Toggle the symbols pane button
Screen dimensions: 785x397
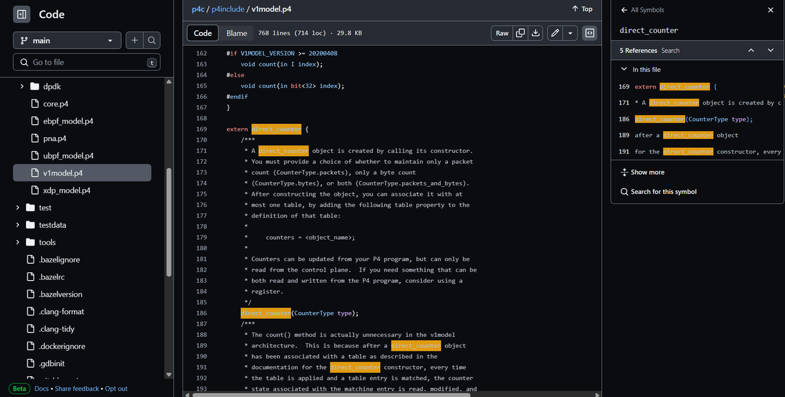coord(589,33)
